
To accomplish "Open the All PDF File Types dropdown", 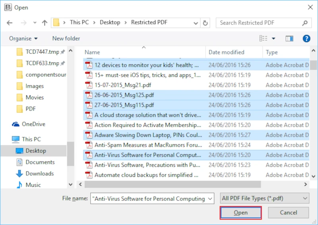I will (x=264, y=198).
